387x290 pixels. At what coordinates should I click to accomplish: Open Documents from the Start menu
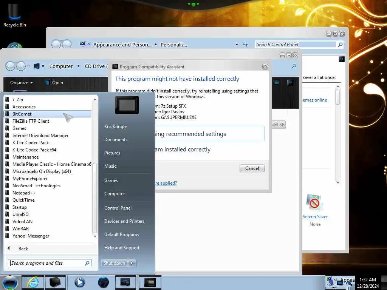(116, 140)
